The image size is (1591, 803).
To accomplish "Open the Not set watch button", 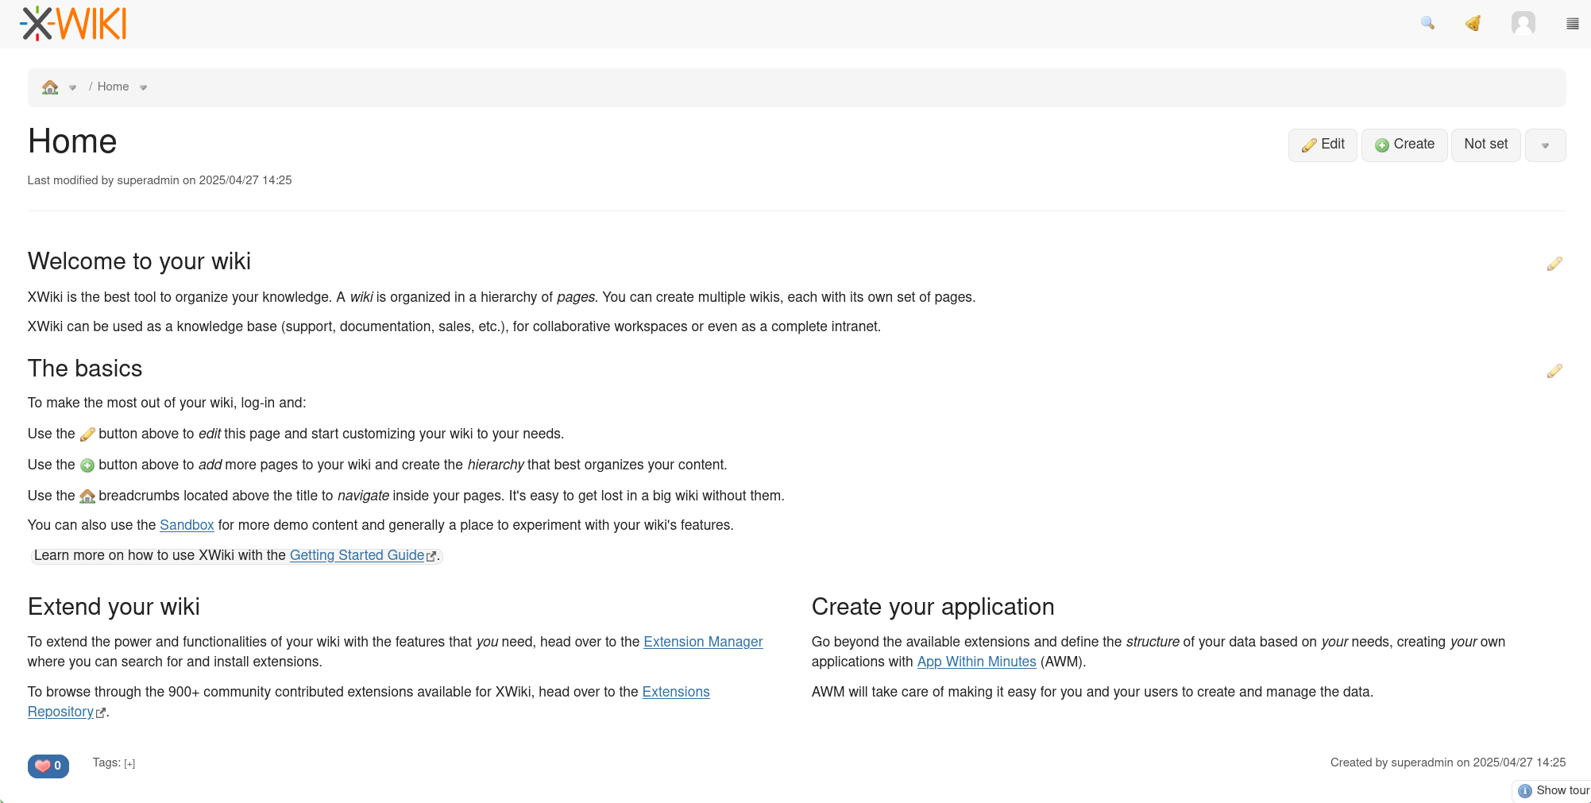I will point(1485,145).
